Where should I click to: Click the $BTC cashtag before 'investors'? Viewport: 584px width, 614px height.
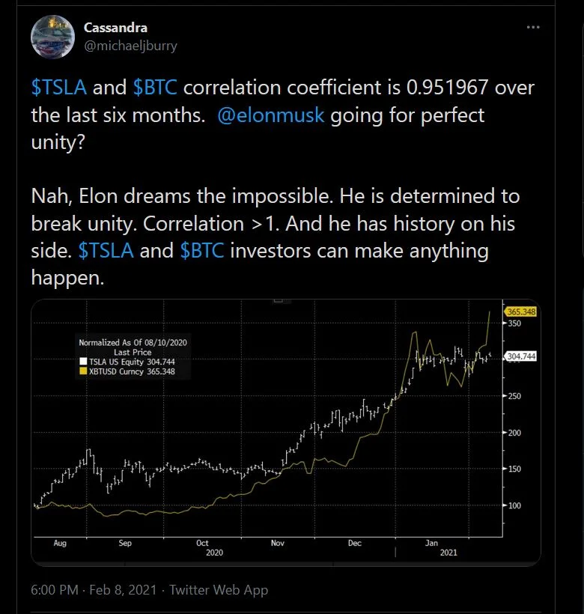(x=202, y=251)
